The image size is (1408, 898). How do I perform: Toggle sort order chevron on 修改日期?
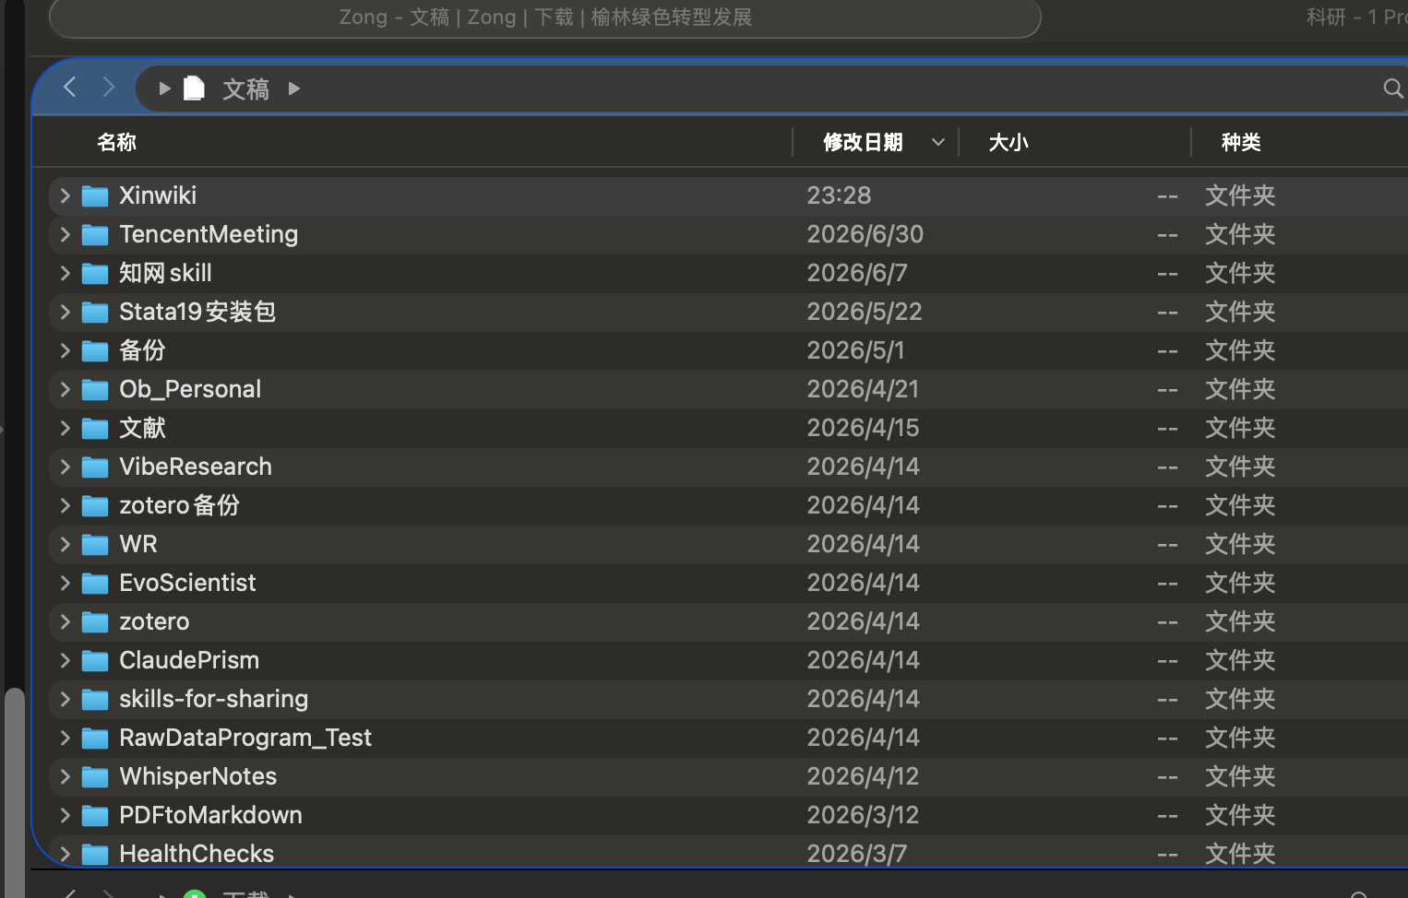coord(938,142)
